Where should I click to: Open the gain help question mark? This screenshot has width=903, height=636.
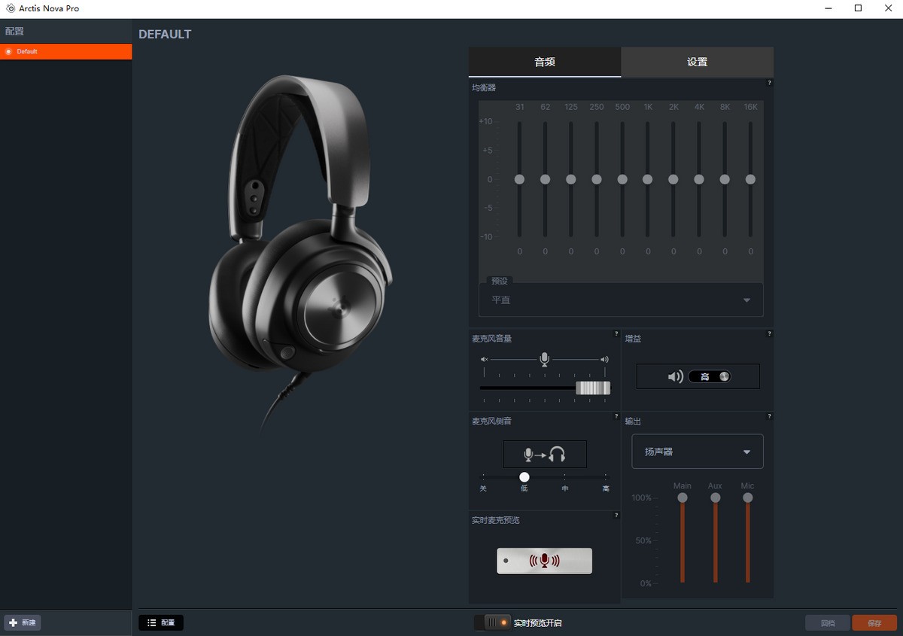(769, 333)
